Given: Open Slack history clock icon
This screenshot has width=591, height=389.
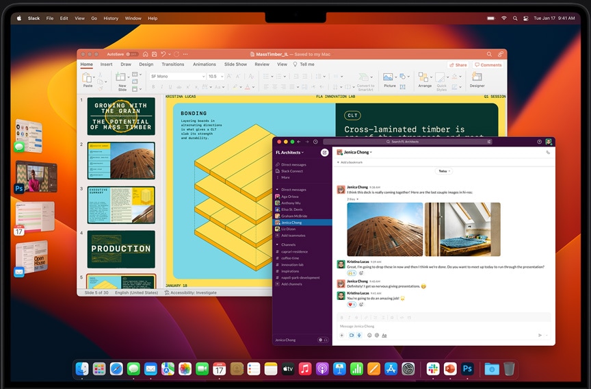Looking at the screenshot, I should [x=315, y=142].
